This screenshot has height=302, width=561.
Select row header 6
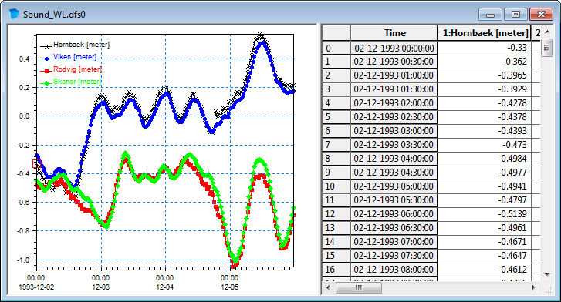[336, 131]
